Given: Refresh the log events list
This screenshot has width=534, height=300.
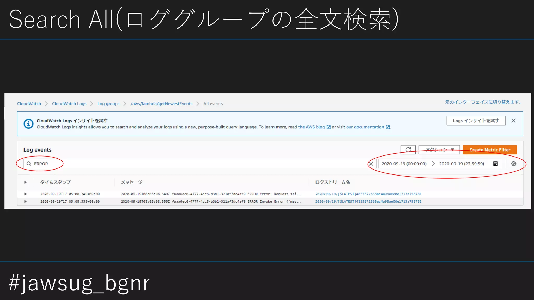Looking at the screenshot, I should (408, 150).
